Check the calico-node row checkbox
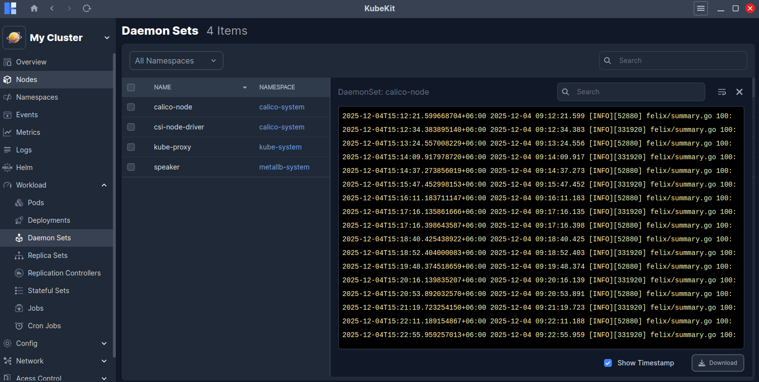The image size is (759, 382). click(x=130, y=106)
